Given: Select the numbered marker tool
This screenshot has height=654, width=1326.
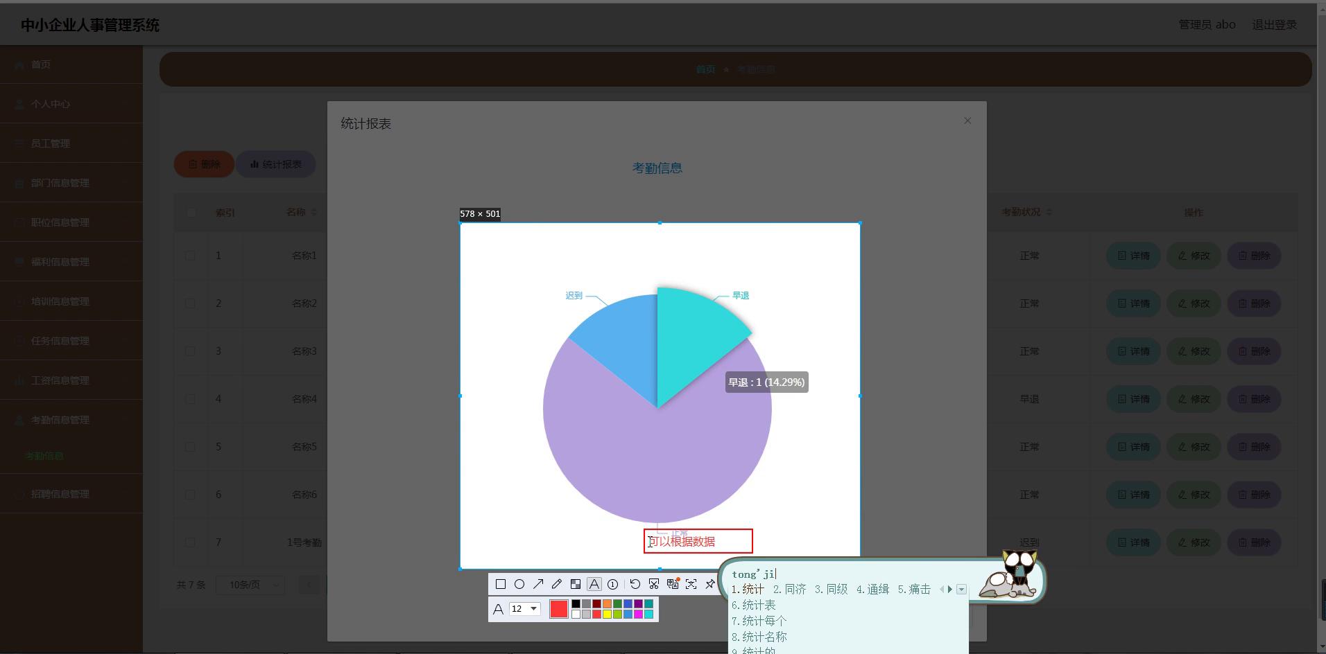Looking at the screenshot, I should coord(612,584).
